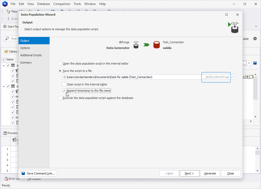The image size is (261, 189).
Task: Click the Output panel icon at bottom
Action: click(29, 179)
